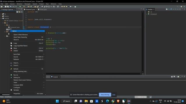Click the Back navigation arrow in toolbar

point(67,7)
